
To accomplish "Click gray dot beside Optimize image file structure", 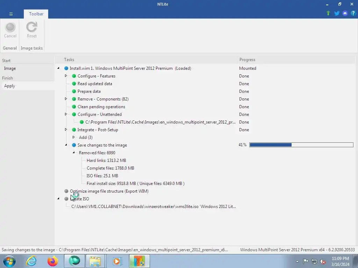I will [66, 191].
